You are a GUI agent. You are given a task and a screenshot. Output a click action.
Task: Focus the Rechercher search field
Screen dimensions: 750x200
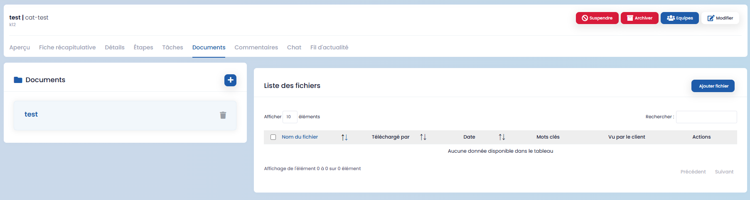click(x=706, y=117)
